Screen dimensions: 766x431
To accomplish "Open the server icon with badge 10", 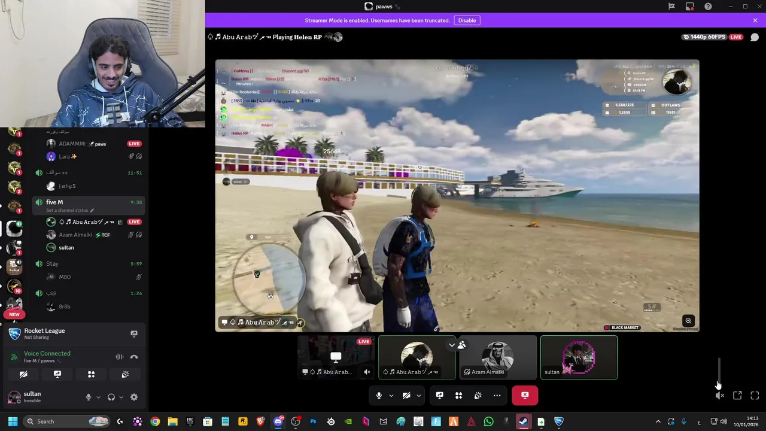I will point(14,287).
